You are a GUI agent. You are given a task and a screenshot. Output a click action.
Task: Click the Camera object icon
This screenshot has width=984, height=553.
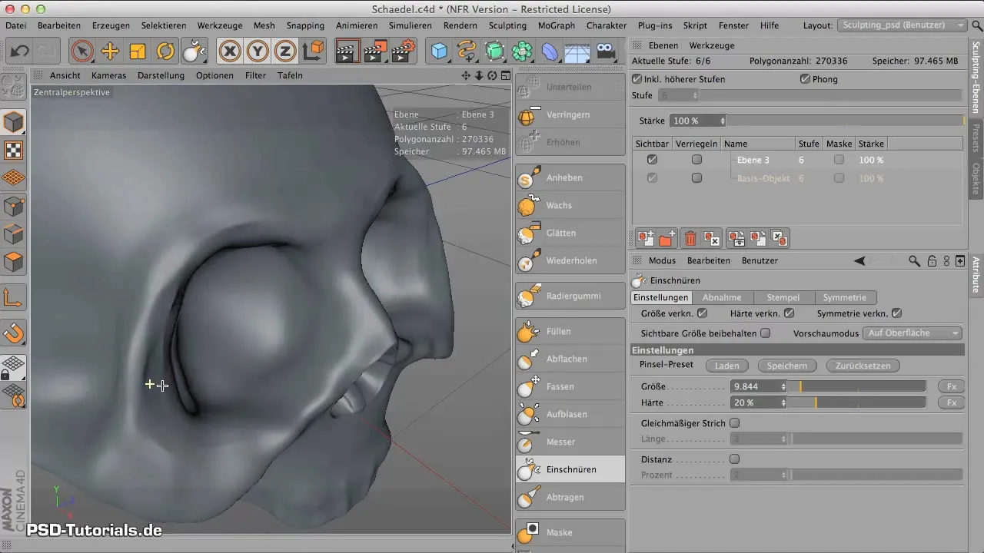pyautogui.click(x=606, y=51)
